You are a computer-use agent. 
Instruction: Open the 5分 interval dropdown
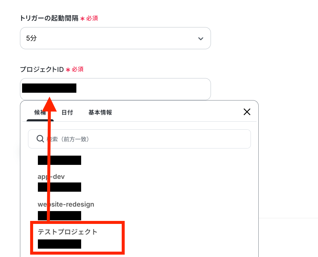tap(115, 38)
